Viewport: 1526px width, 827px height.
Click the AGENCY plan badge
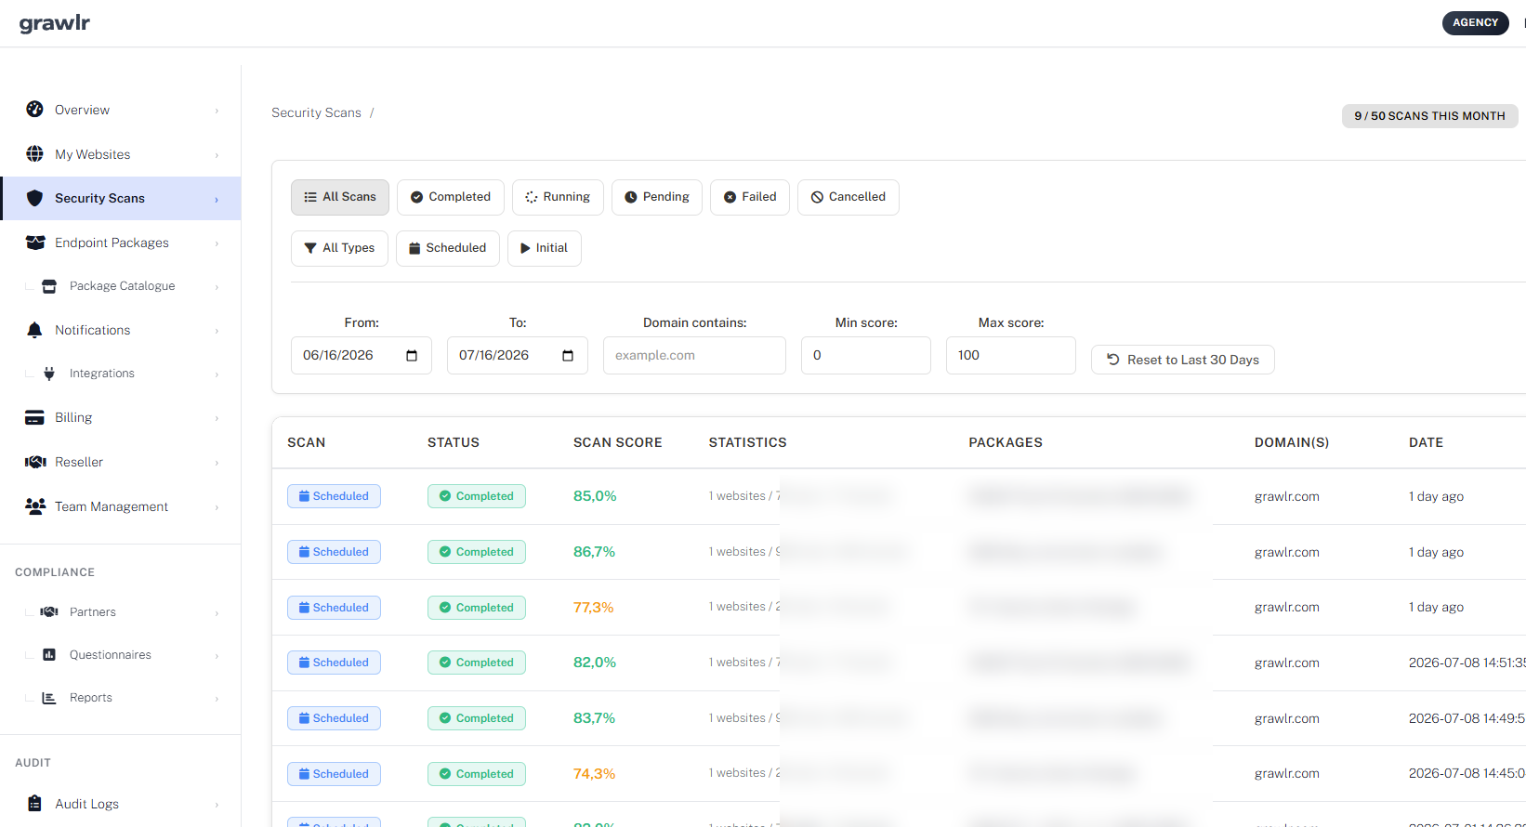(x=1476, y=22)
